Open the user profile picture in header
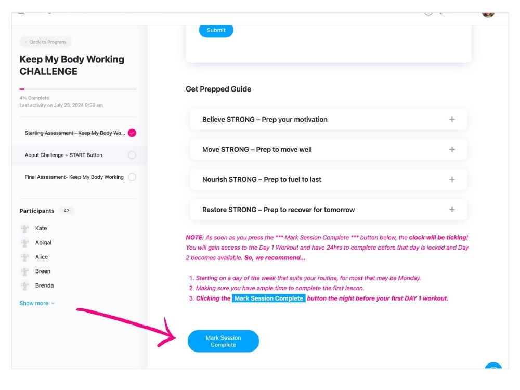 [488, 12]
